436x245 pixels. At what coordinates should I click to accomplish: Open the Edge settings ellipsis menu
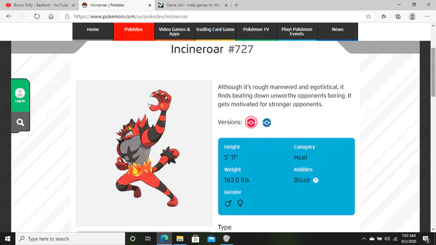[427, 16]
